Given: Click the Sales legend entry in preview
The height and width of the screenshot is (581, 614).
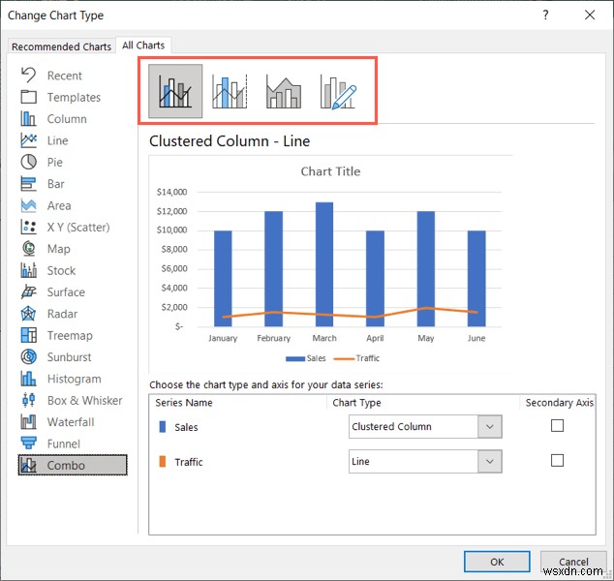Looking at the screenshot, I should [306, 358].
